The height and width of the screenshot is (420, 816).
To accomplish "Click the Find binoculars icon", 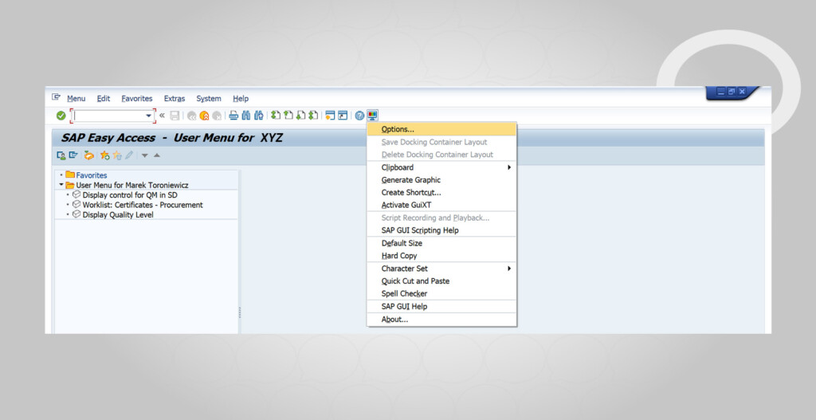I will click(x=245, y=116).
